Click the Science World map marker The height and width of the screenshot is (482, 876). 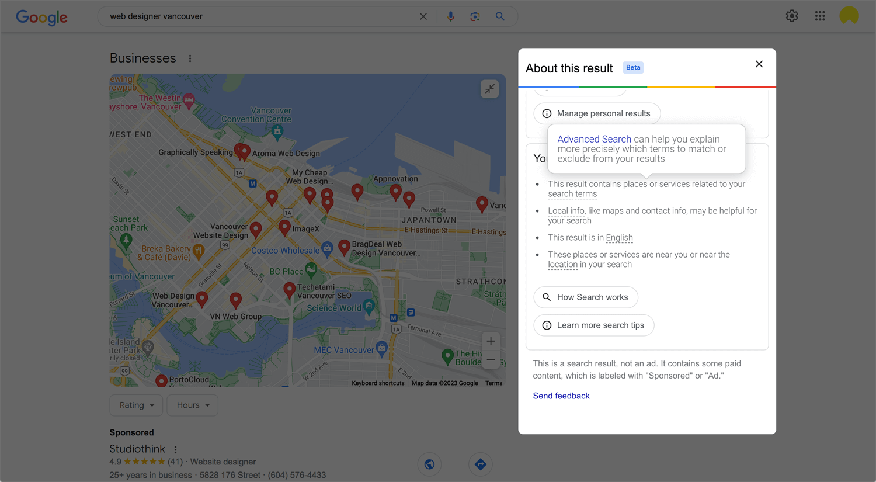pyautogui.click(x=369, y=305)
